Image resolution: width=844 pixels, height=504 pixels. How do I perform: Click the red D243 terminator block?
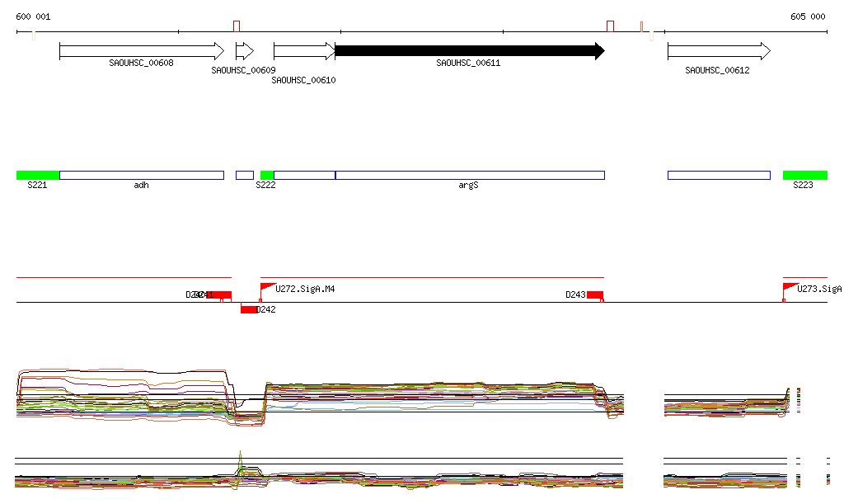coord(595,295)
